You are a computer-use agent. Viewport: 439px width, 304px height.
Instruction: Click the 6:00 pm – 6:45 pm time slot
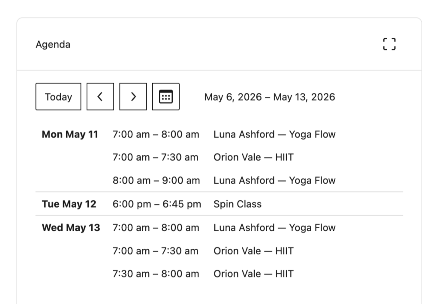coord(157,204)
